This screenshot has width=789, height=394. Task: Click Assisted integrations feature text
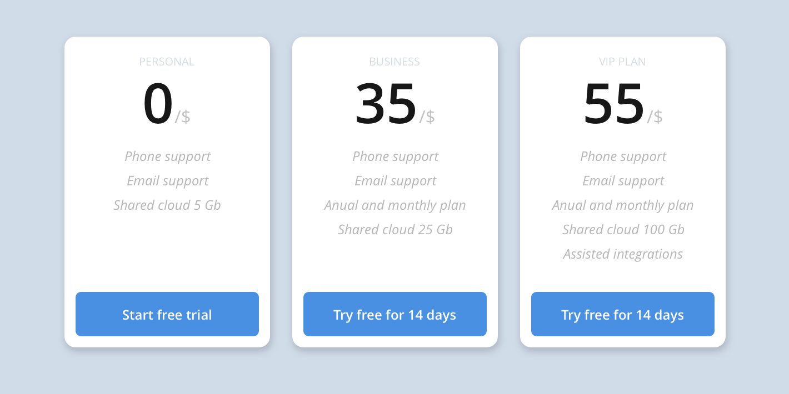point(623,254)
